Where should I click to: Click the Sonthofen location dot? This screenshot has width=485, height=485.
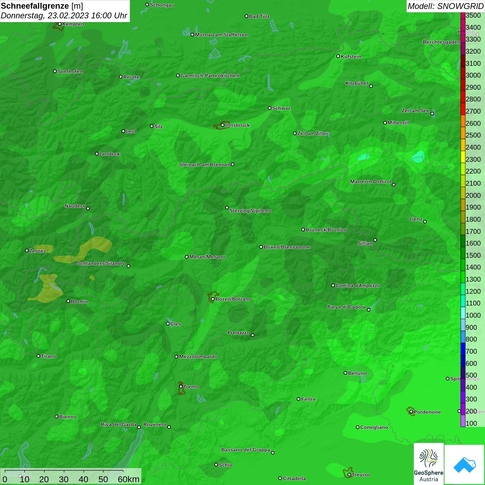coord(55,71)
